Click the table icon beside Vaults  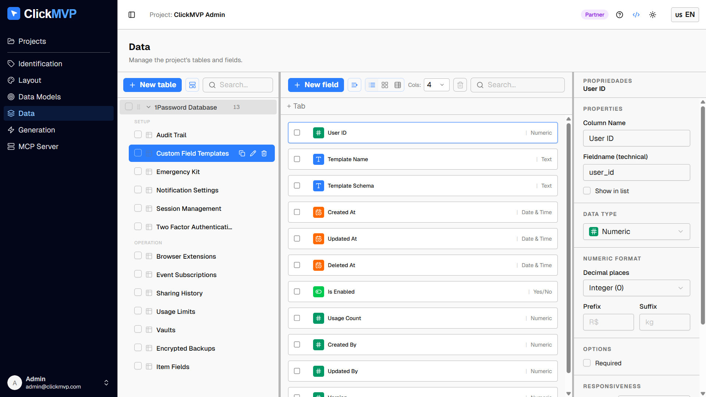tap(149, 330)
